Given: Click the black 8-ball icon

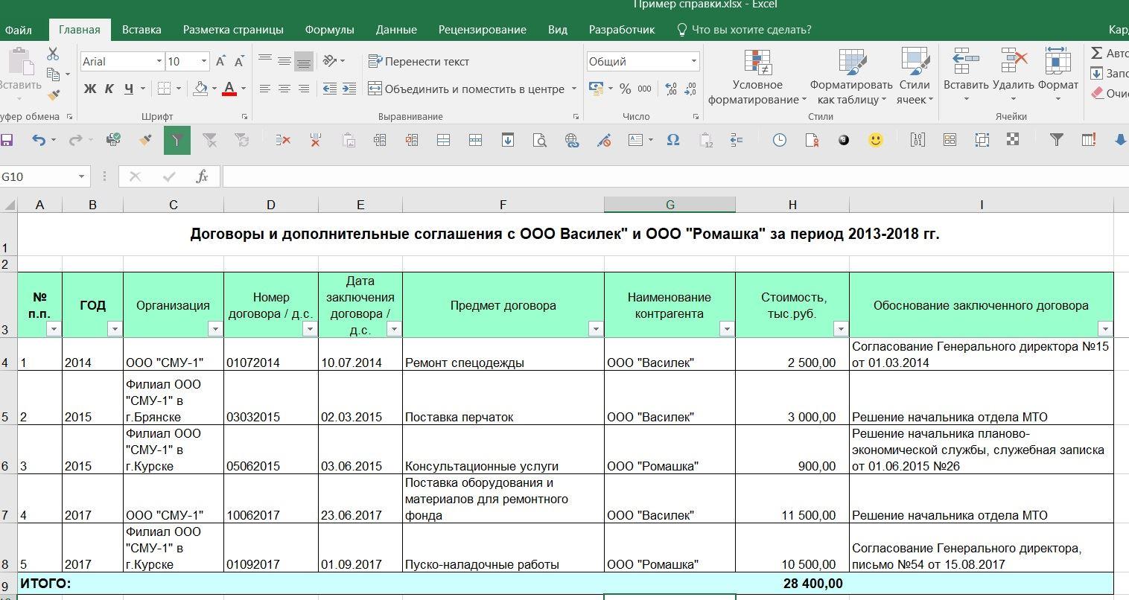Looking at the screenshot, I should pyautogui.click(x=844, y=139).
